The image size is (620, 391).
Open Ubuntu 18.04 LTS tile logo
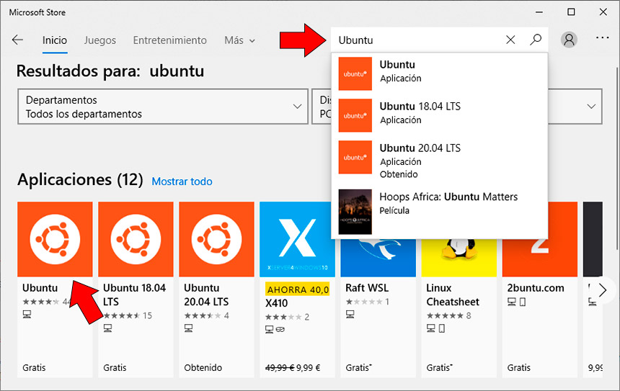coord(136,239)
